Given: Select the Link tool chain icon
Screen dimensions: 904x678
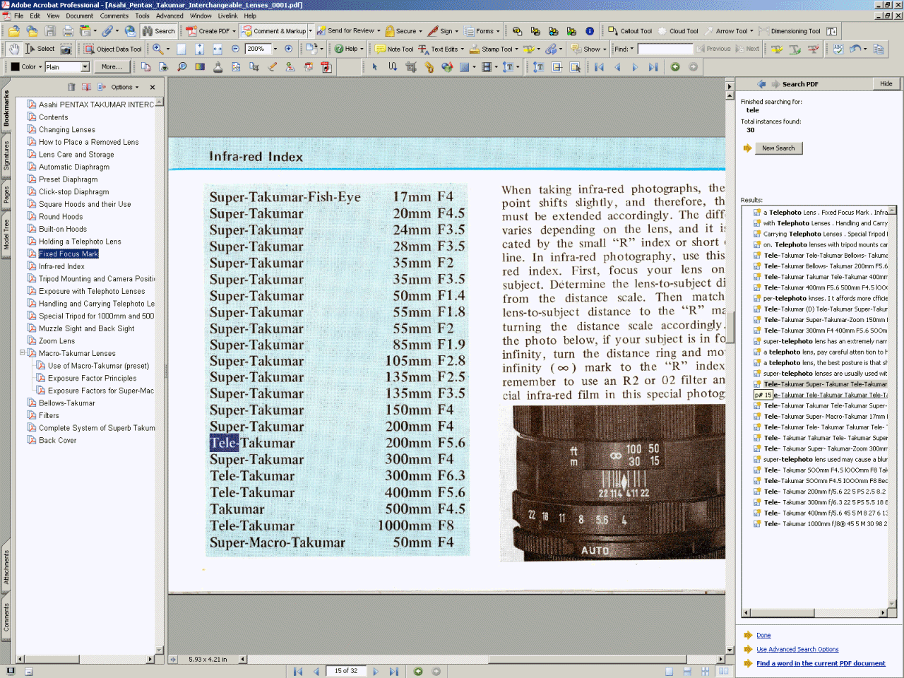Looking at the screenshot, I should (x=429, y=67).
